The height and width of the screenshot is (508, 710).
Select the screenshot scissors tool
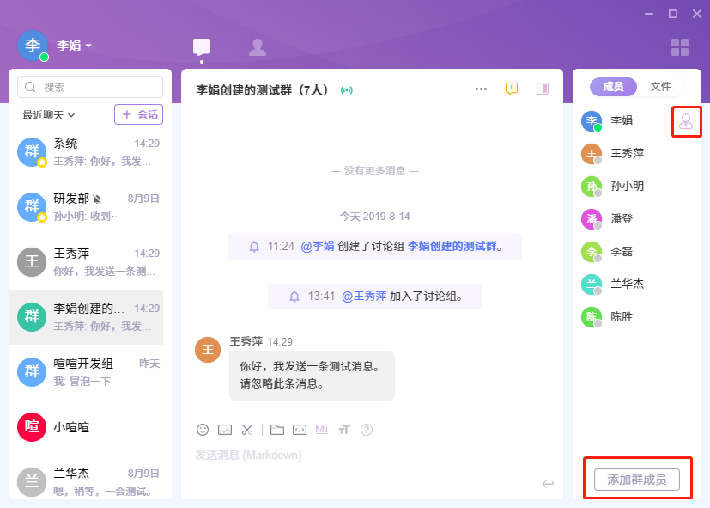tap(247, 429)
